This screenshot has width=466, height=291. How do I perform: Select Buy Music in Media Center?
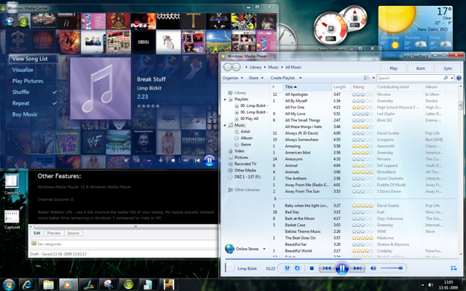[x=25, y=114]
